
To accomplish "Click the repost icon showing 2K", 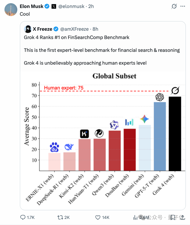I will coord(60,217).
